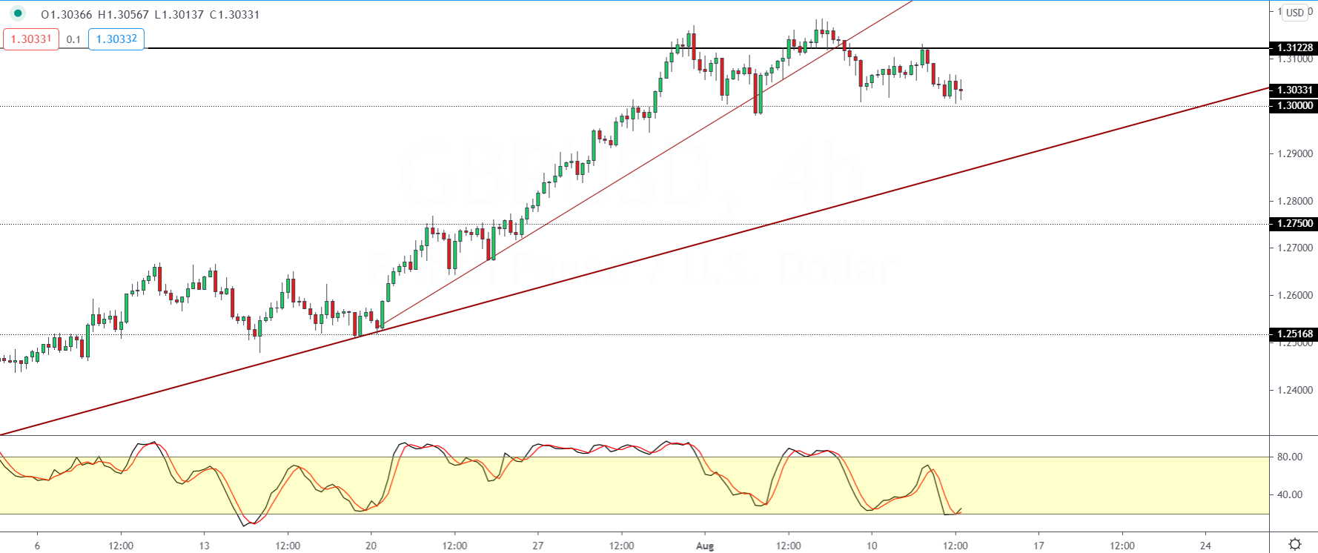Screen dimensions: 1318x553
Task: Click the green market status dot
Action: 18,13
